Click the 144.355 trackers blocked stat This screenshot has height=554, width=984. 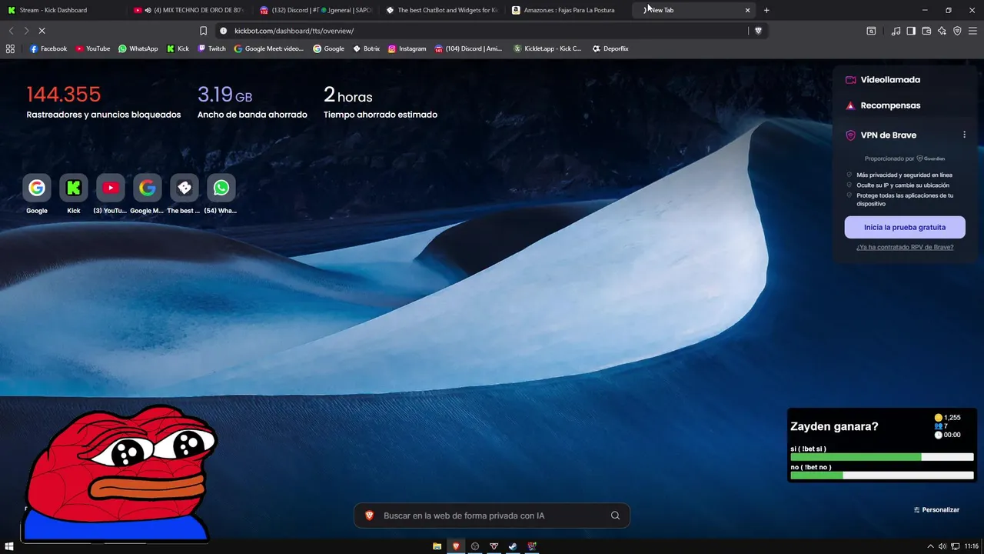[104, 102]
